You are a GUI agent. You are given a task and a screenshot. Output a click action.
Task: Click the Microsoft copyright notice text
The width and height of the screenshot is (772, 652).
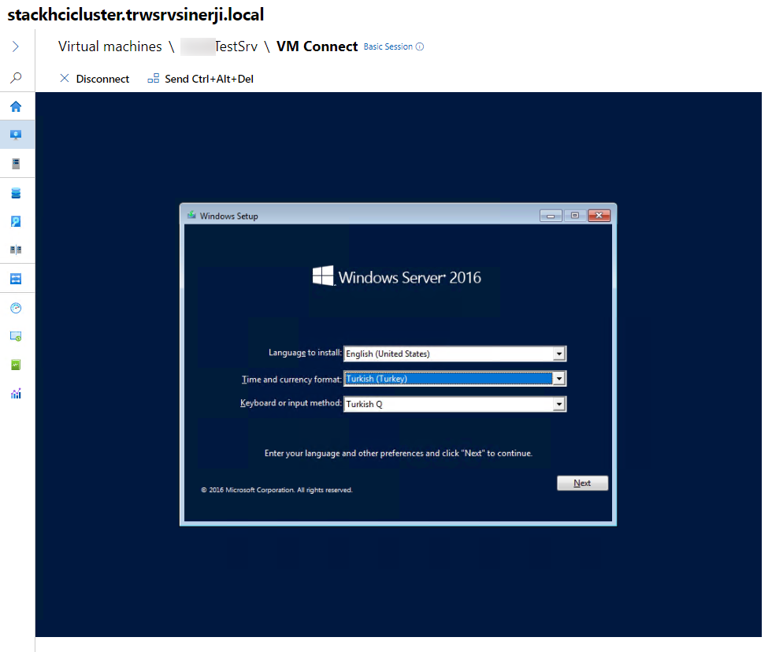tap(277, 490)
